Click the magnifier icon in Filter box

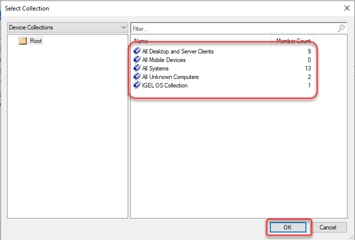[x=341, y=28]
